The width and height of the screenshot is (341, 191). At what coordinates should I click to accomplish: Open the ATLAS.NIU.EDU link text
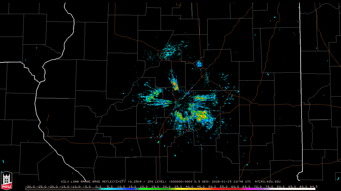267,181
